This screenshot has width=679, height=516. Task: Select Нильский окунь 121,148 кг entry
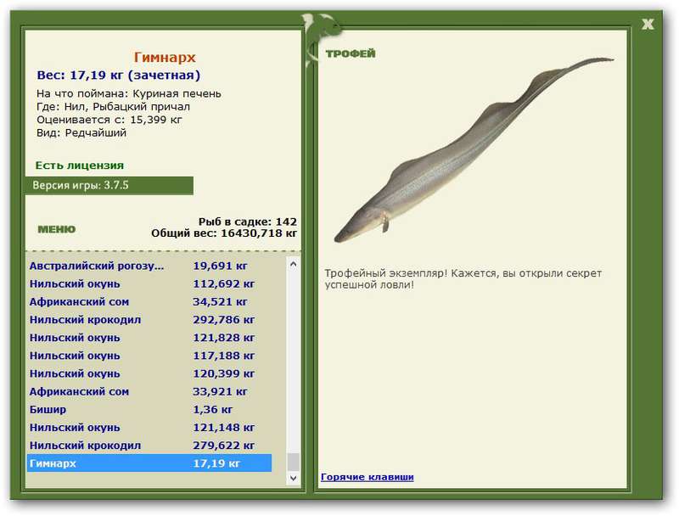coord(149,428)
